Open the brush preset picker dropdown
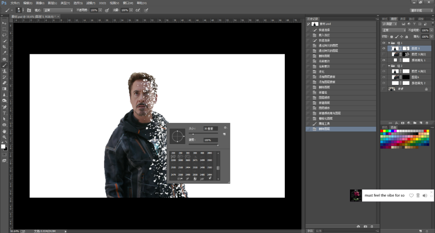The width and height of the screenshot is (435, 233). tap(23, 10)
